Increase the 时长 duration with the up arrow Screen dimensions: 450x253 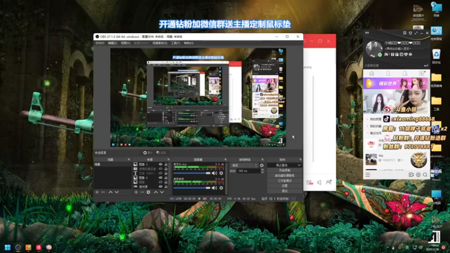click(262, 170)
